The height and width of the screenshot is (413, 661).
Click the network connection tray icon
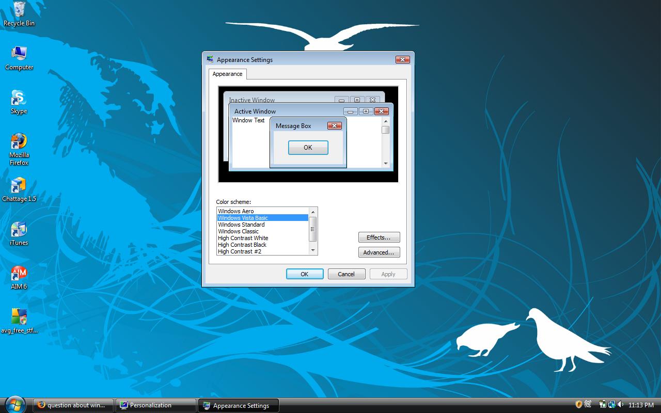coord(611,405)
